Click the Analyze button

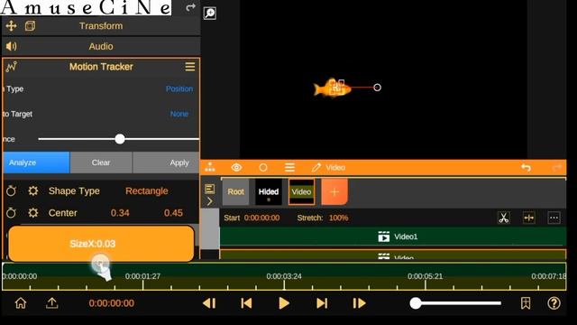coord(36,162)
